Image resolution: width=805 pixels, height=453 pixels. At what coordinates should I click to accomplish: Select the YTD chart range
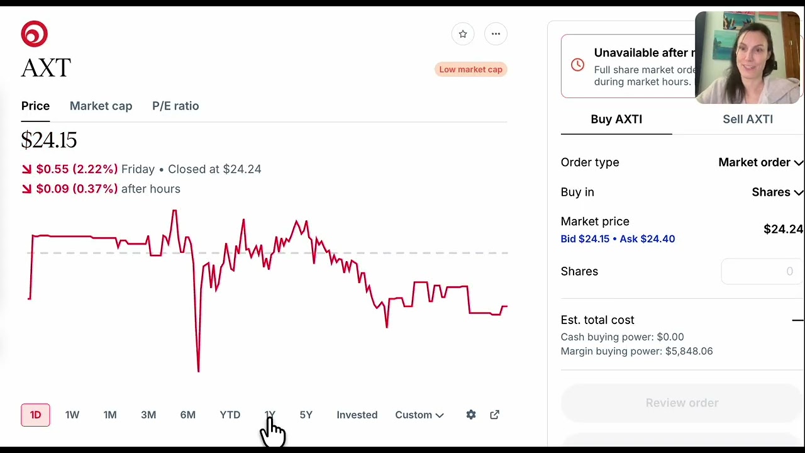[230, 415]
